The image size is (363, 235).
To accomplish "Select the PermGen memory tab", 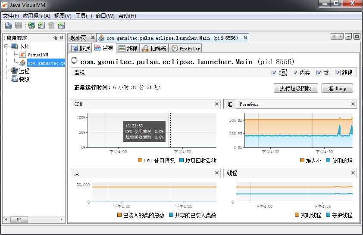I will (x=248, y=104).
